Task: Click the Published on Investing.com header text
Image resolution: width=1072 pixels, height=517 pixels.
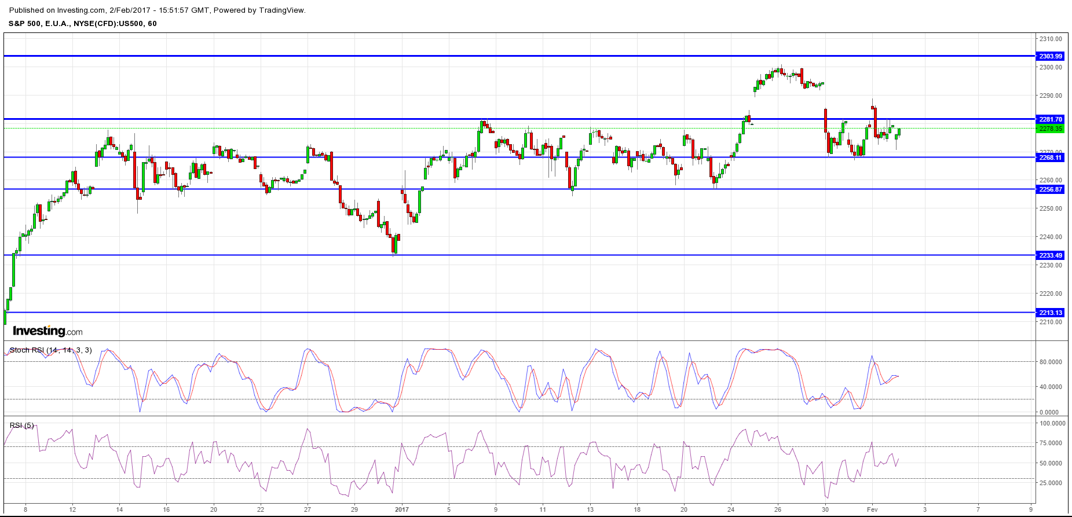Action: (158, 10)
